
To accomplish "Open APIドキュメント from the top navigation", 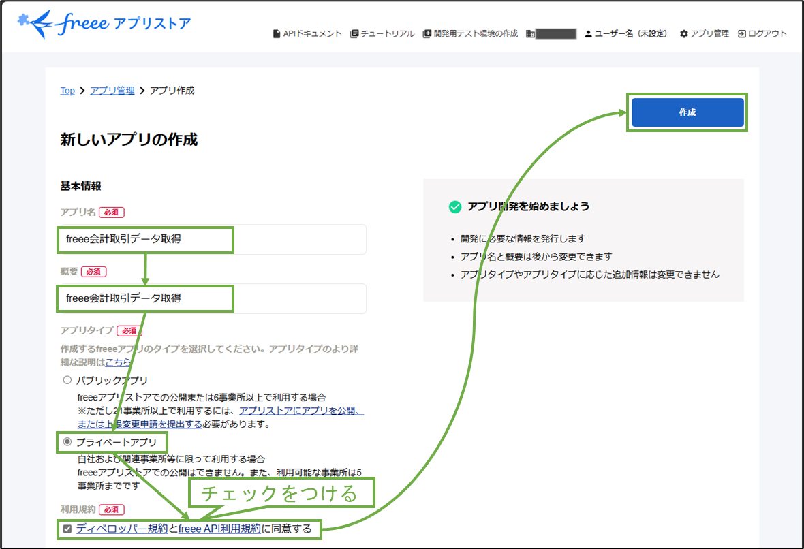I will pyautogui.click(x=311, y=33).
